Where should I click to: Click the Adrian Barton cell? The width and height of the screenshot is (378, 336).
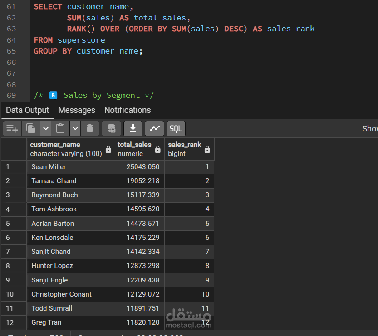click(x=70, y=224)
